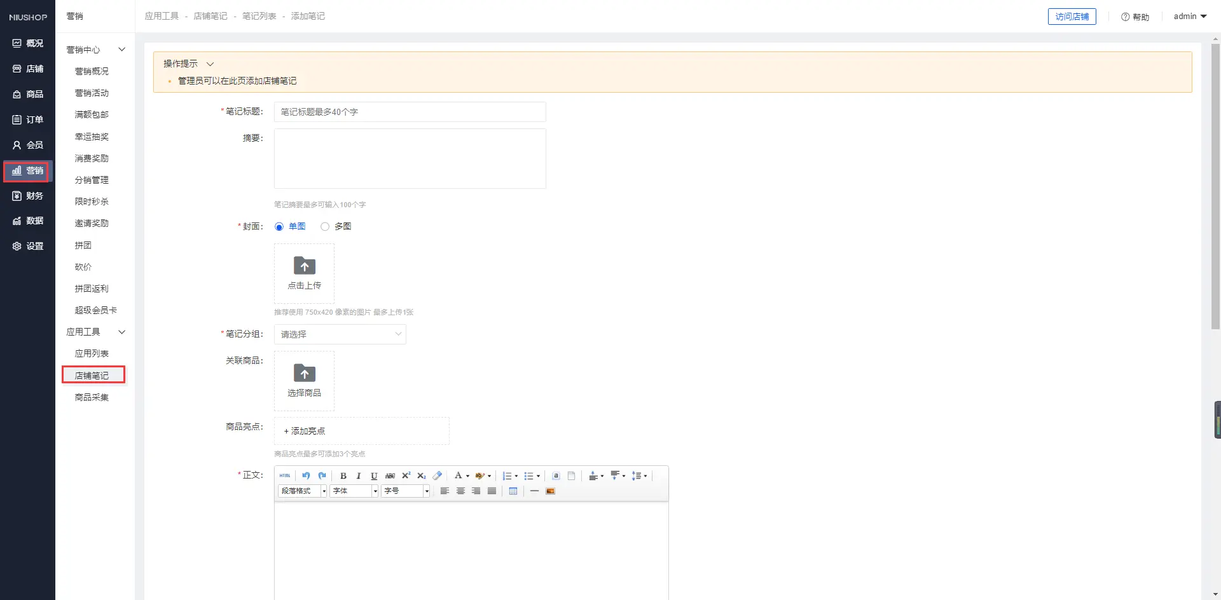Expand the admin account menu

[1190, 17]
